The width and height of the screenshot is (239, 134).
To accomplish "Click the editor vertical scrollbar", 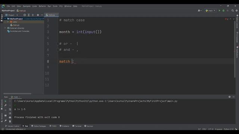I will (235, 50).
